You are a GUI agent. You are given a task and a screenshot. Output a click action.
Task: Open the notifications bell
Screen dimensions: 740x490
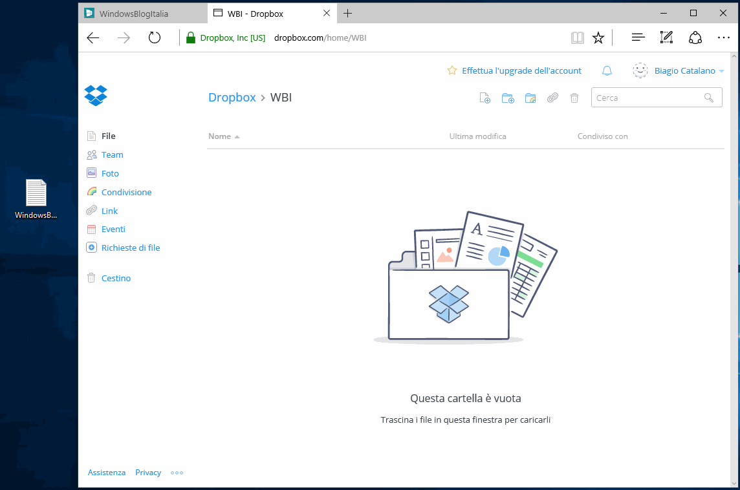pos(607,70)
